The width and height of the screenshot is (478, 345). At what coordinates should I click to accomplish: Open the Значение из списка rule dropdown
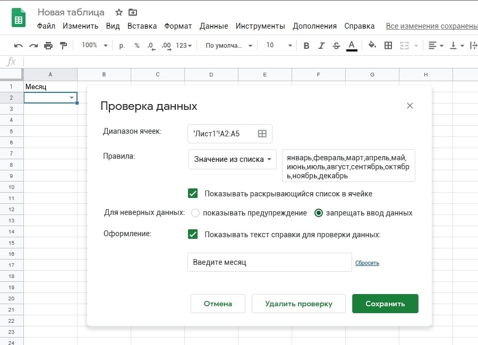coord(233,159)
